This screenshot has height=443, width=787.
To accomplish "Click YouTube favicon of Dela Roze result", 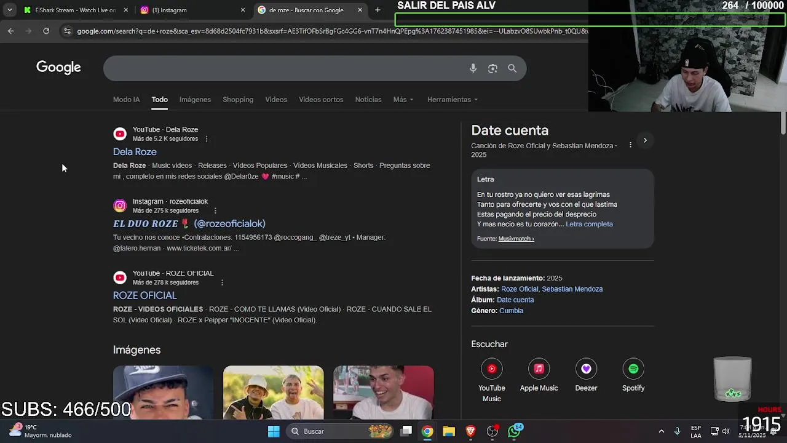I will pyautogui.click(x=120, y=134).
